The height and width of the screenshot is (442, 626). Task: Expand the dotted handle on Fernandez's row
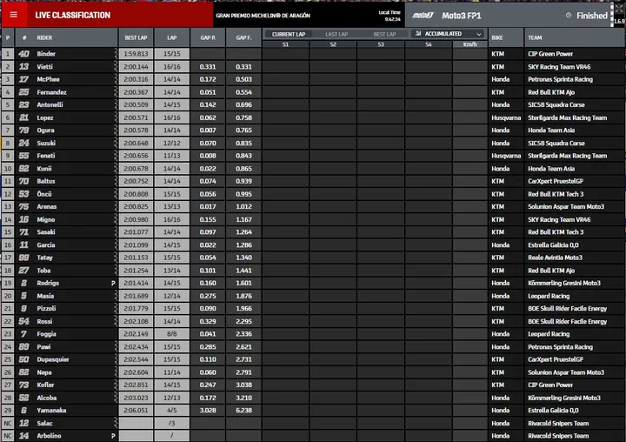coord(116,92)
